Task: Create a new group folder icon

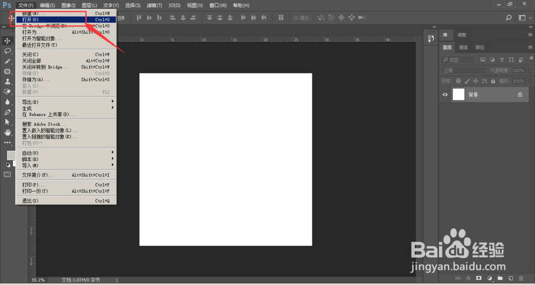Action: click(x=500, y=279)
